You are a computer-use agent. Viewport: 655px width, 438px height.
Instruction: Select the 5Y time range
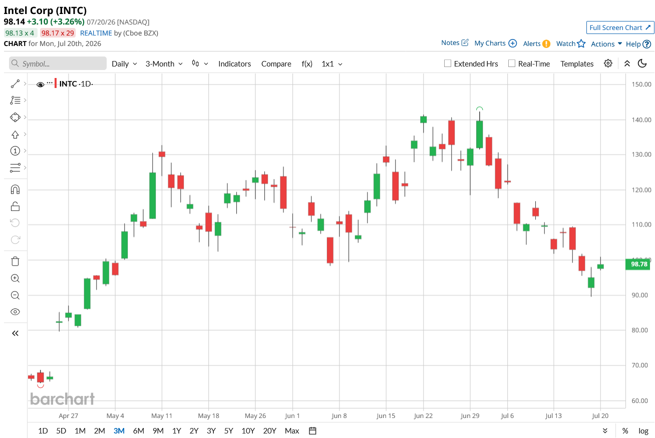228,430
